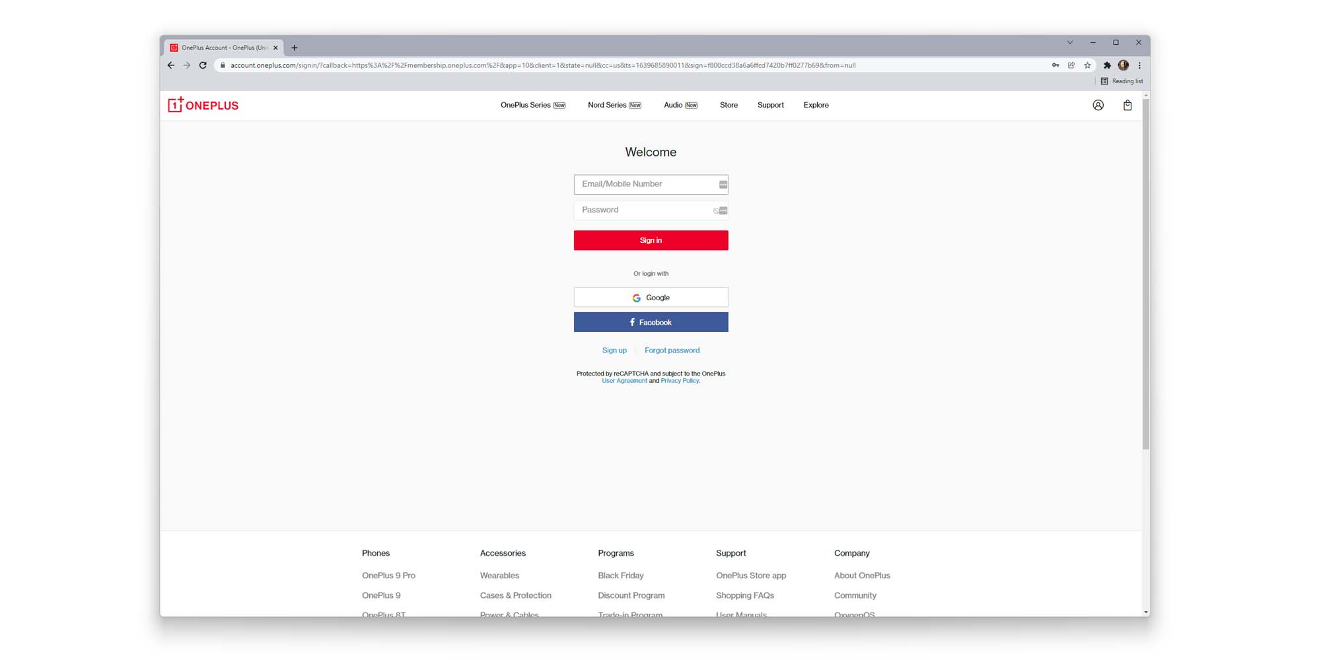Click the OnePlus logo in header
The width and height of the screenshot is (1321, 660).
(x=203, y=105)
